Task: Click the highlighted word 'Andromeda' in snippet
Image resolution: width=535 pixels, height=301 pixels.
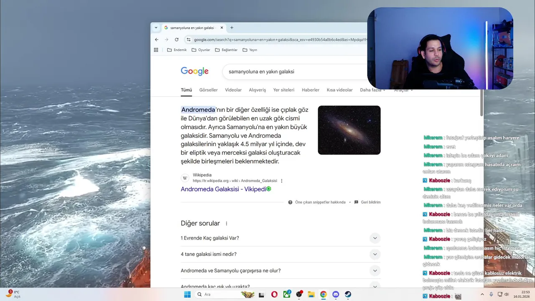Action: [198, 110]
